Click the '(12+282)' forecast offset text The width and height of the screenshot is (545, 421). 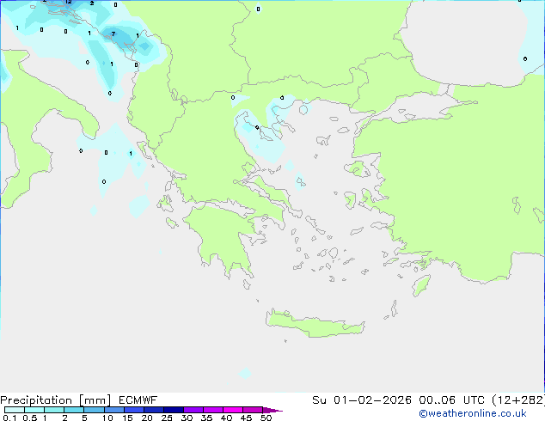coord(518,400)
